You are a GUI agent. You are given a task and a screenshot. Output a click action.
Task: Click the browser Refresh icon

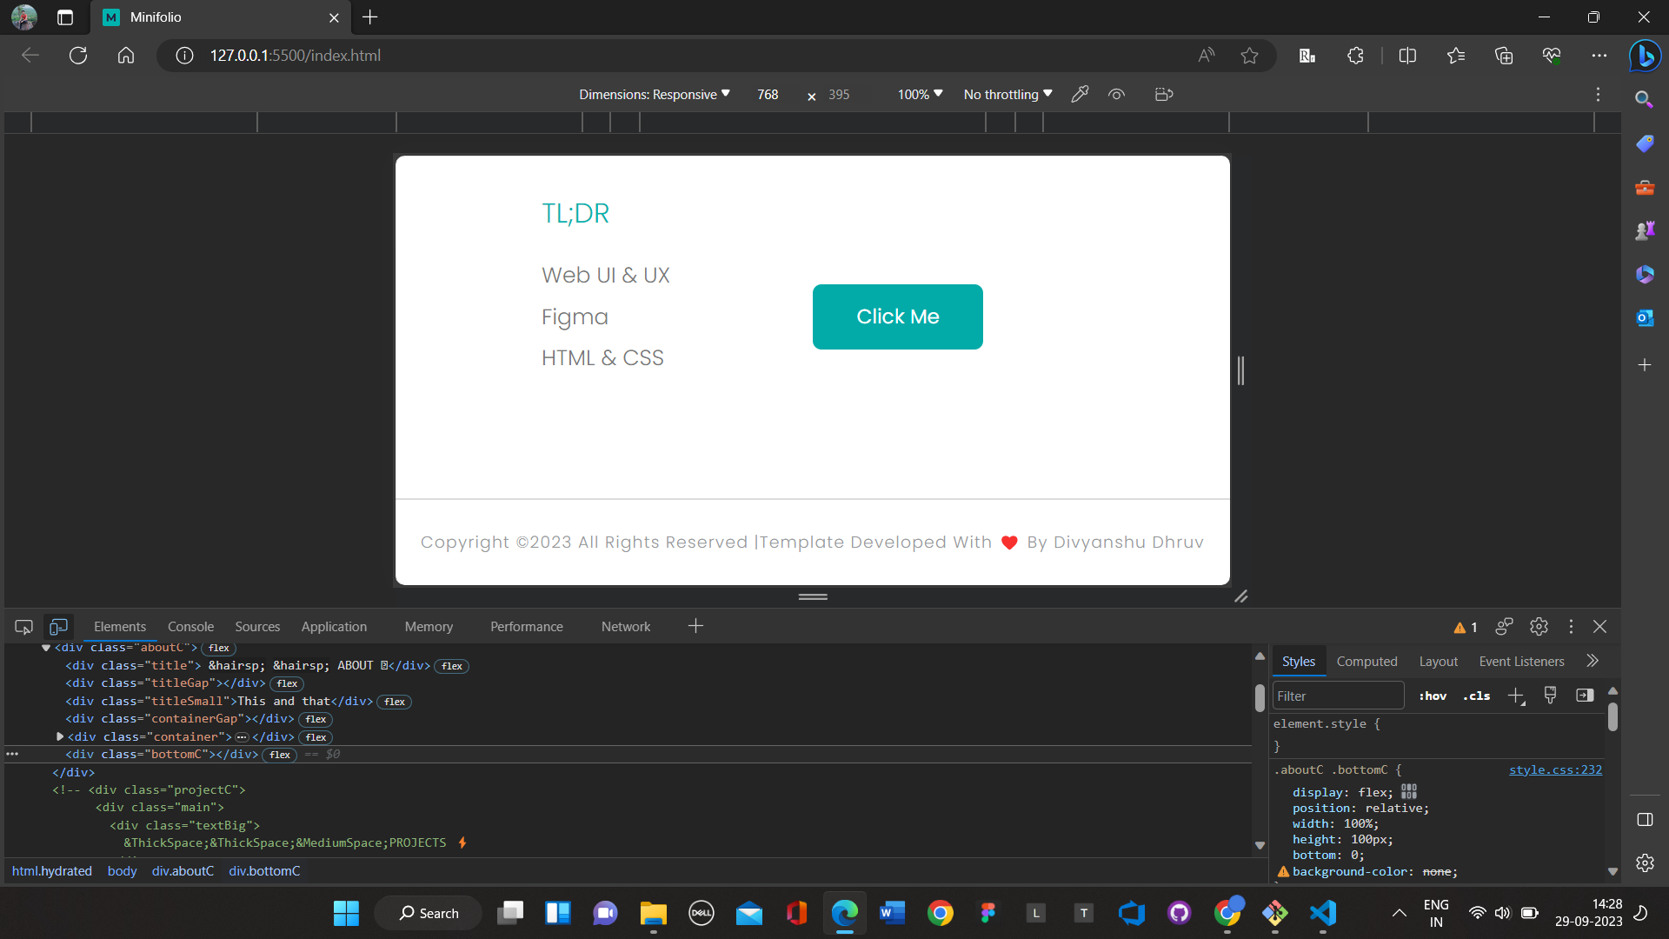[x=78, y=56]
